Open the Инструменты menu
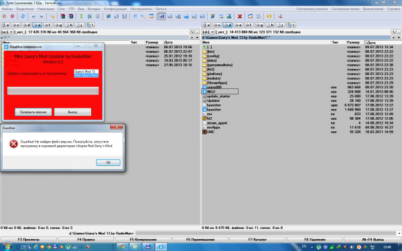Image resolution: width=402 pixels, height=251 pixels. click(141, 9)
